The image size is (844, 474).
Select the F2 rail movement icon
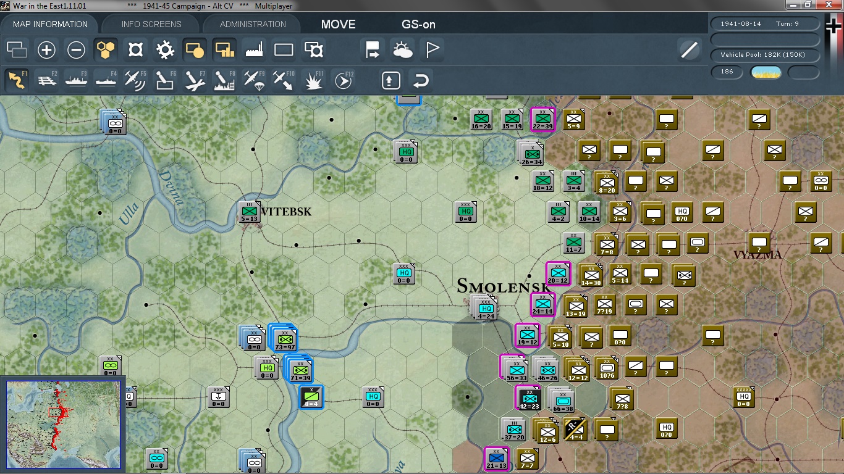click(47, 80)
